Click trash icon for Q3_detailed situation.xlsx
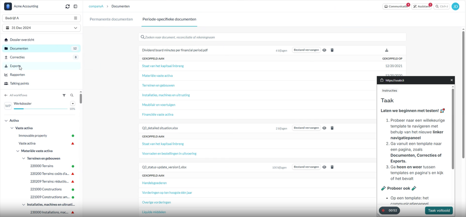This screenshot has height=217, width=466. (332, 128)
